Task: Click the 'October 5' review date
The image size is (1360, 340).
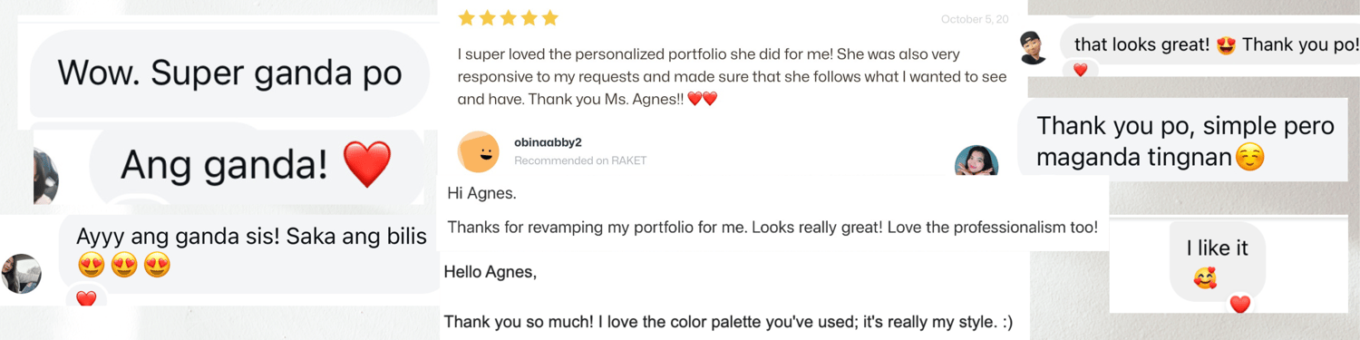Action: (974, 19)
